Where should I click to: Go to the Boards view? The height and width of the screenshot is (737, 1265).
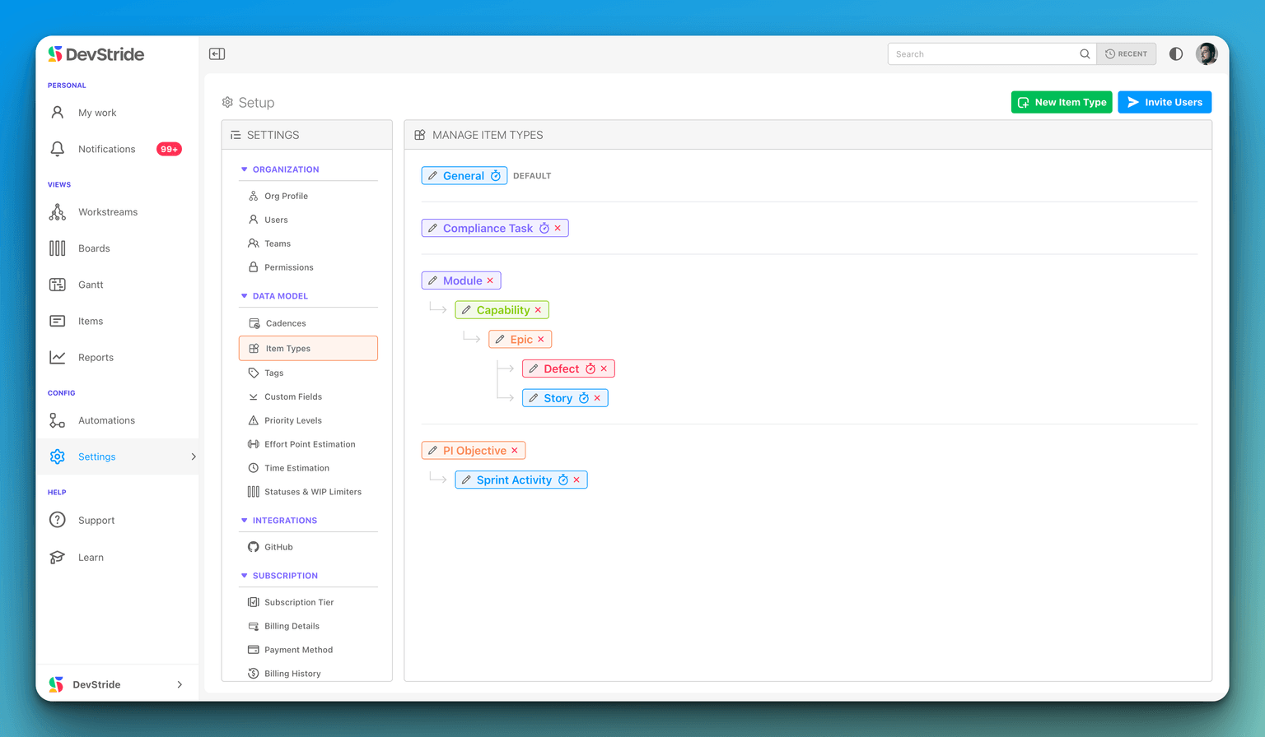[x=94, y=248]
